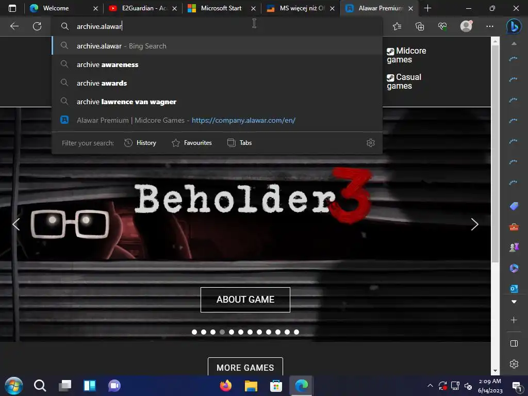This screenshot has height=396, width=528.
Task: Open the Tools briefcase sidebar icon
Action: pos(514,227)
